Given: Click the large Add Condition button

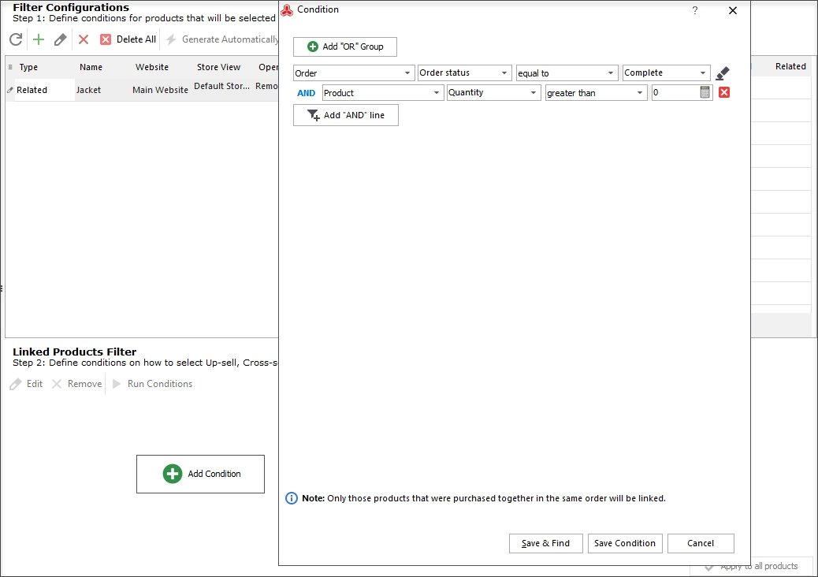Looking at the screenshot, I should (x=200, y=474).
